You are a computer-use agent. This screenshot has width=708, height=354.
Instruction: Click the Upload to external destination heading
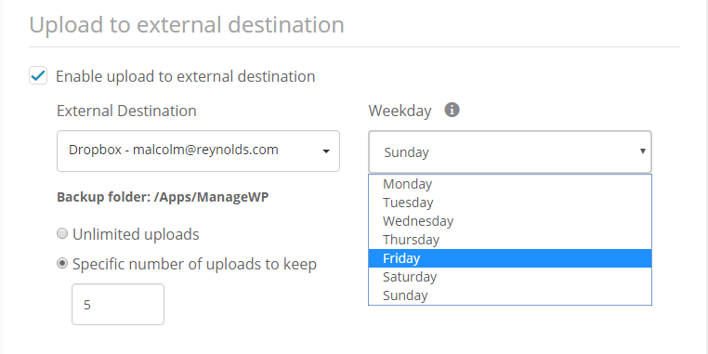click(x=187, y=25)
